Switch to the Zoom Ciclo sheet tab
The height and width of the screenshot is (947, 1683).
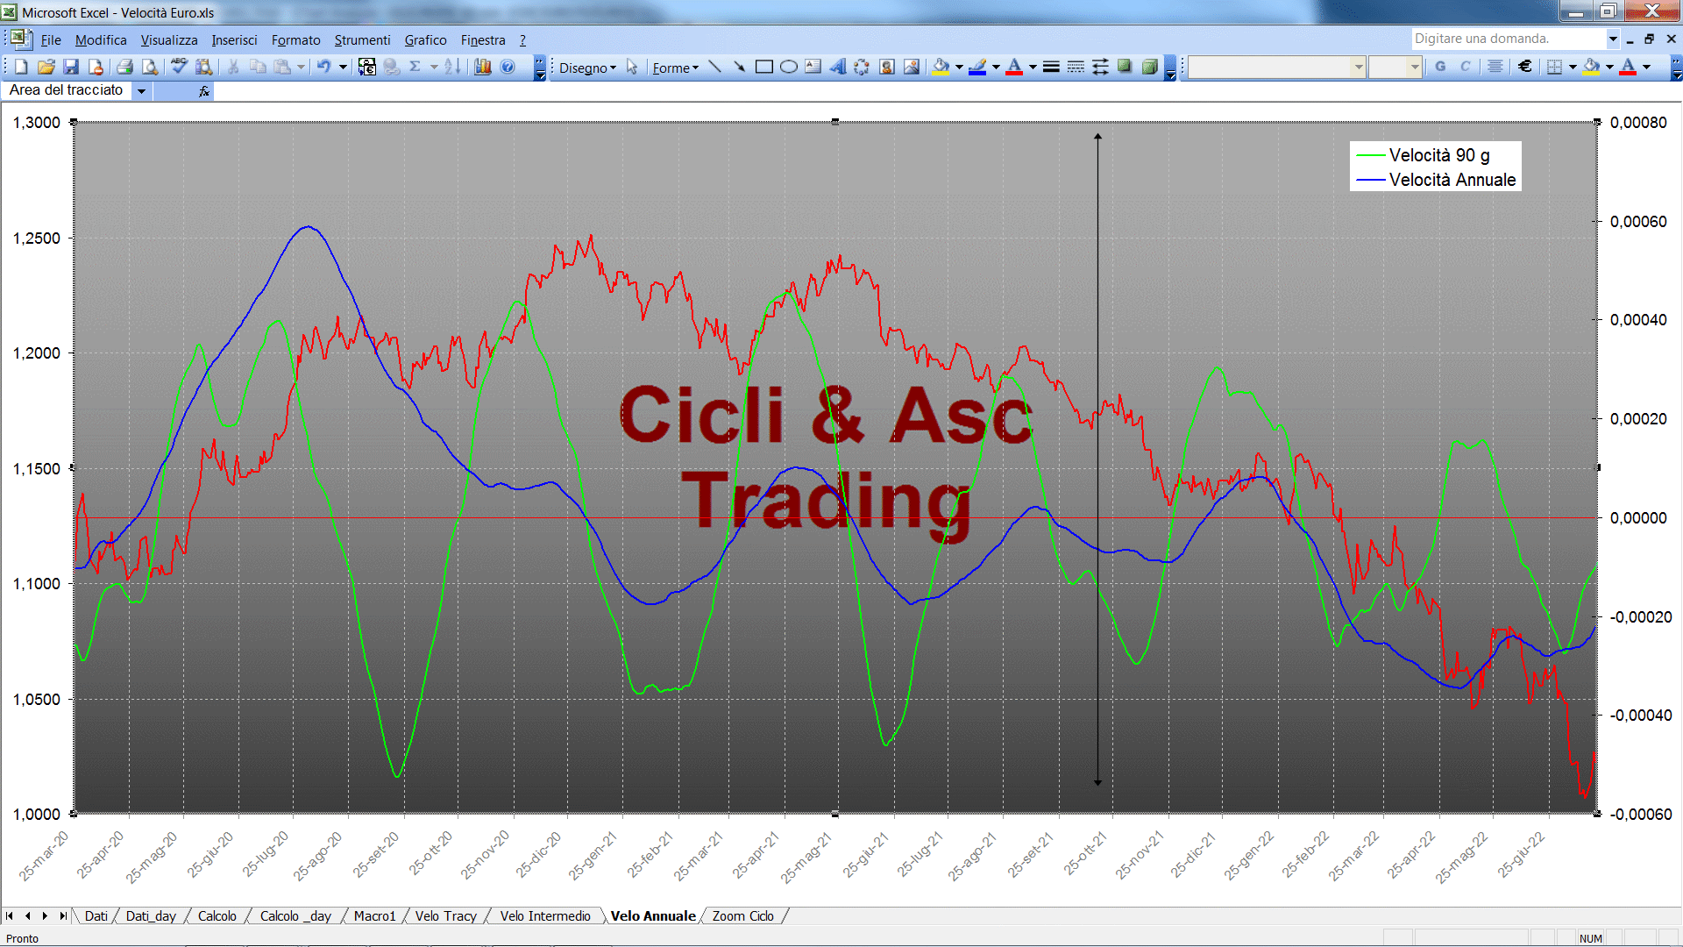pos(742,916)
